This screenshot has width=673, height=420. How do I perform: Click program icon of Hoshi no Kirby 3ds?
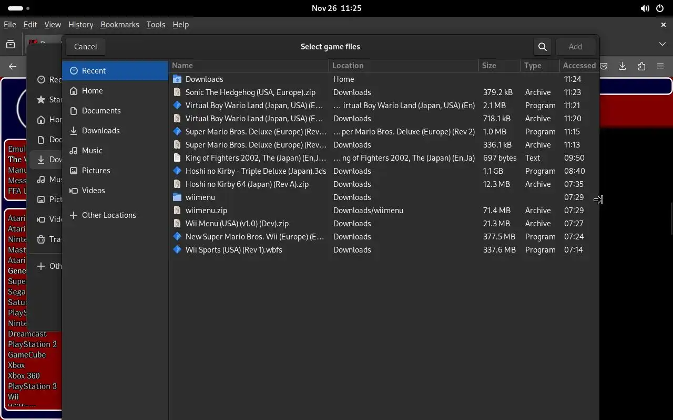177,171
